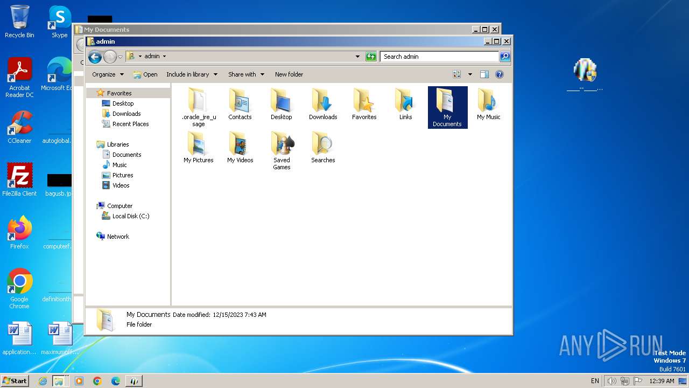Select the Downloads folder icon
The width and height of the screenshot is (689, 388).
click(x=323, y=104)
